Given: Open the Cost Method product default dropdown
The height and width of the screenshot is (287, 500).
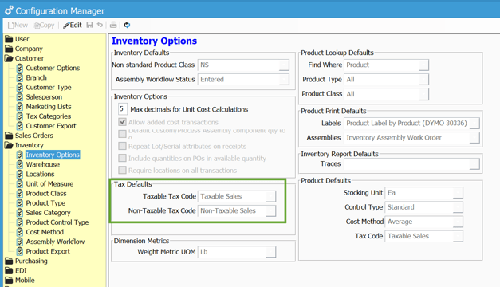Looking at the screenshot, I should 458,222.
